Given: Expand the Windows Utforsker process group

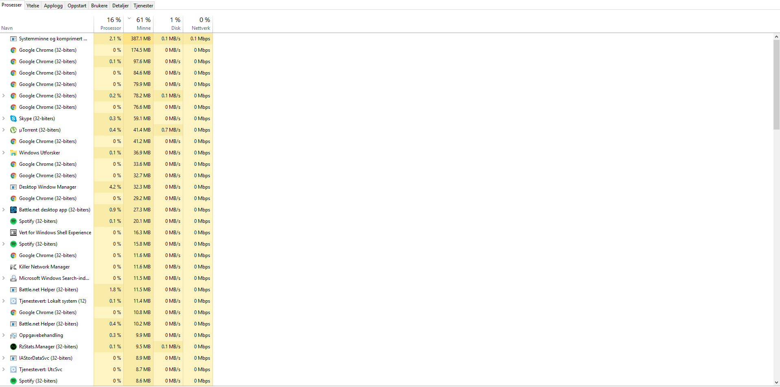Looking at the screenshot, I should 4,153.
